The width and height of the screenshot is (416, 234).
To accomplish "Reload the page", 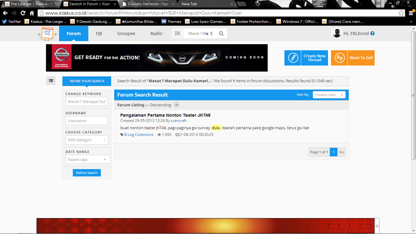I will (x=23, y=13).
